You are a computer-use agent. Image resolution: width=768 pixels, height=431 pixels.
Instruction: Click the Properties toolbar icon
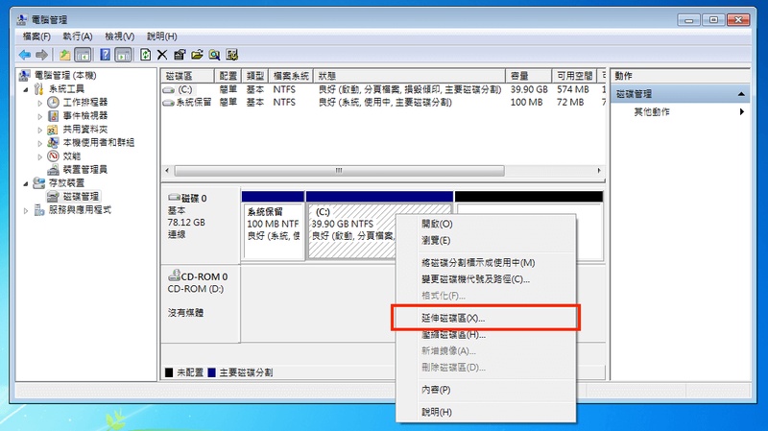point(180,55)
